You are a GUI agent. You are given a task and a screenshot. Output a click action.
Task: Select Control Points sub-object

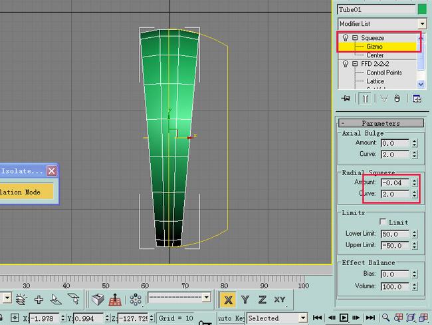[x=384, y=73]
